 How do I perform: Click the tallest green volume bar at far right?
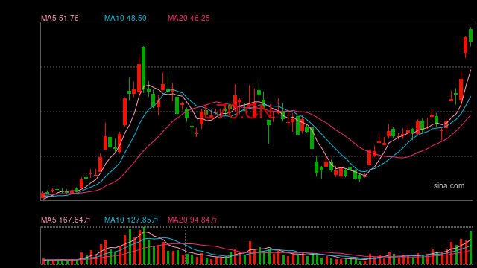[471, 247]
